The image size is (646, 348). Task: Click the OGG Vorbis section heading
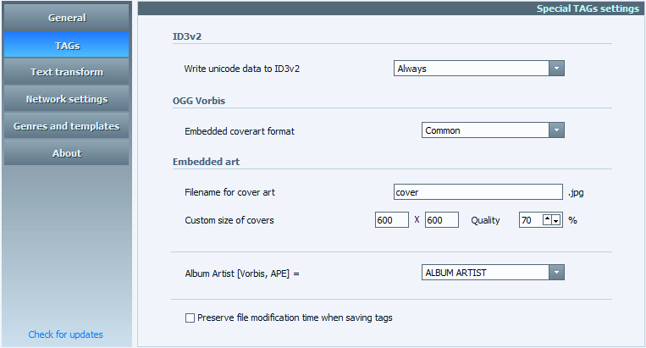(199, 101)
